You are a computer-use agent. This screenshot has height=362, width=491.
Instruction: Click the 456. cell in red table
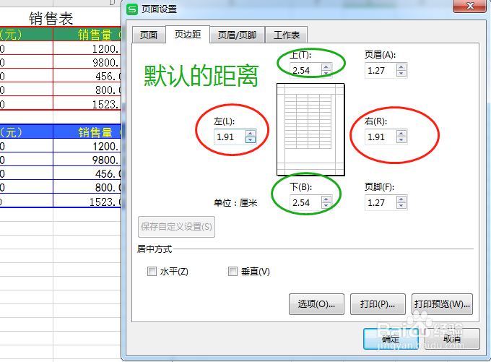click(87, 76)
